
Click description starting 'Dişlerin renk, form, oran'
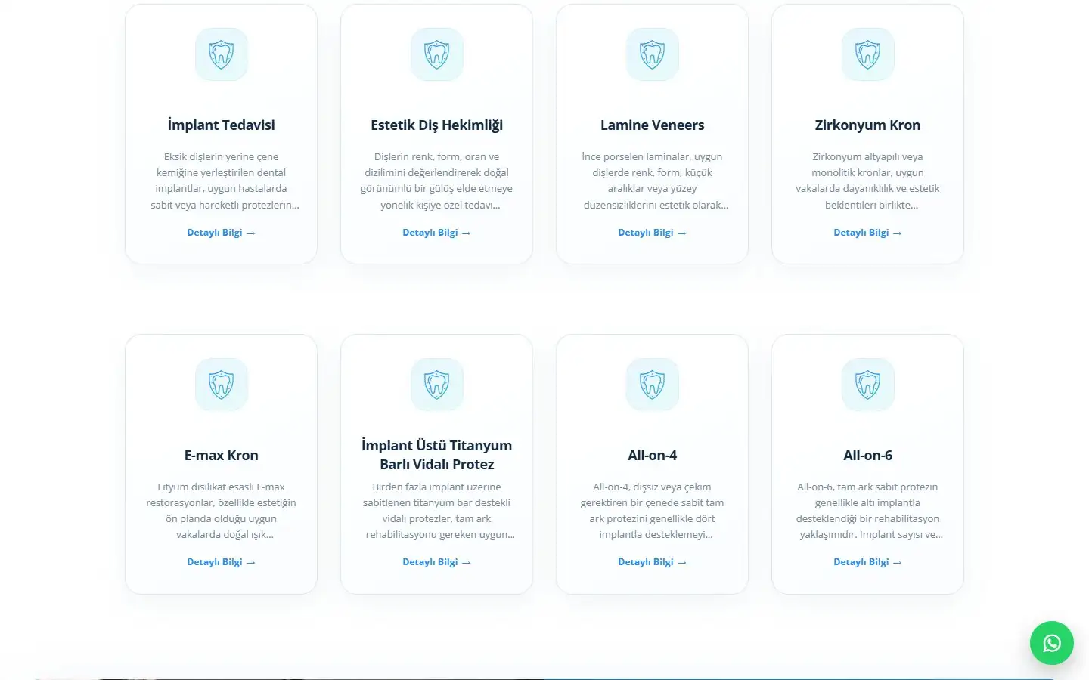437,181
